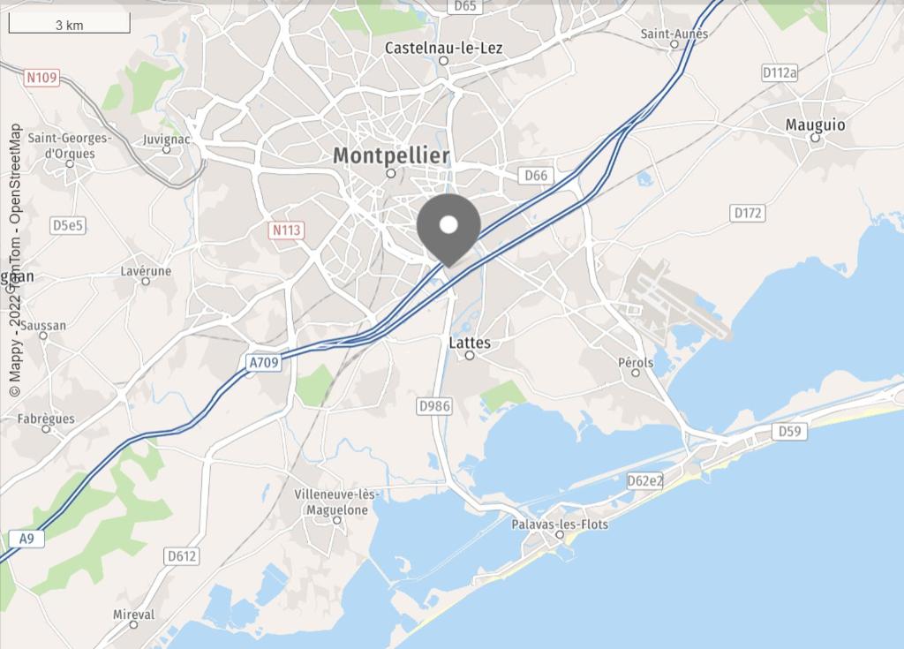Viewport: 904px width, 649px height.
Task: Click the D66 road badge
Action: [x=536, y=176]
